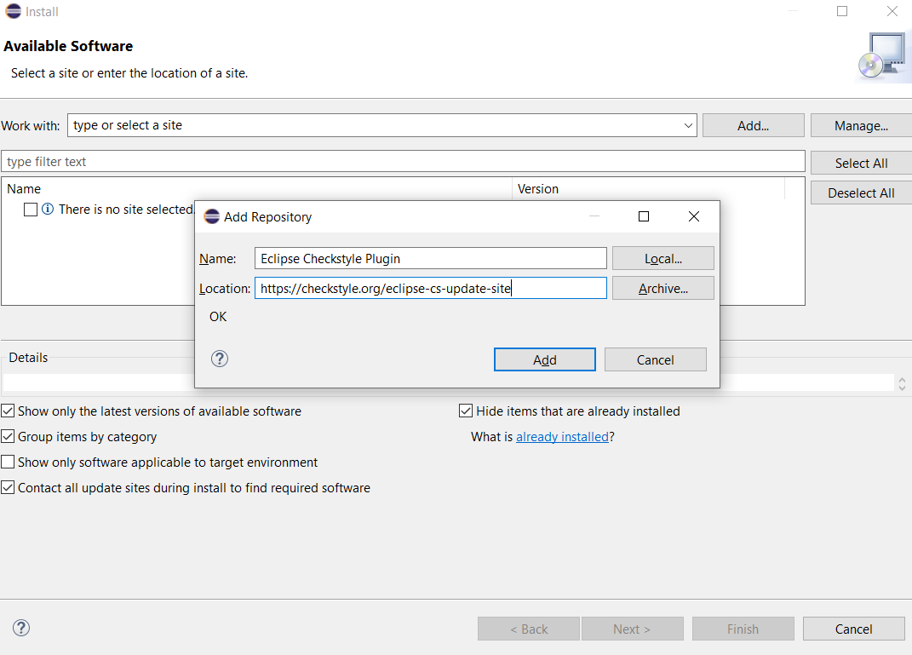Check the box next to 'There is no site selected'
The height and width of the screenshot is (655, 912).
click(x=31, y=210)
